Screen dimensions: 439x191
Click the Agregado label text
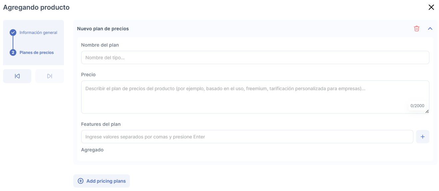click(x=92, y=150)
